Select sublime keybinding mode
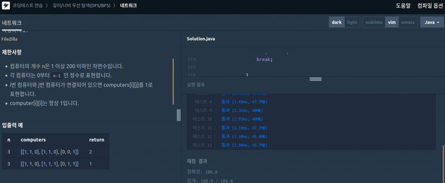Viewport: 445px width, 183px height. pyautogui.click(x=374, y=22)
